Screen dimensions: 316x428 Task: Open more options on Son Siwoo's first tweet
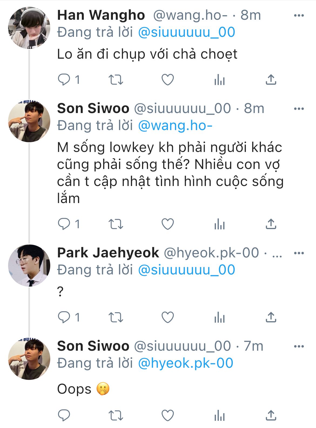pos(299,109)
